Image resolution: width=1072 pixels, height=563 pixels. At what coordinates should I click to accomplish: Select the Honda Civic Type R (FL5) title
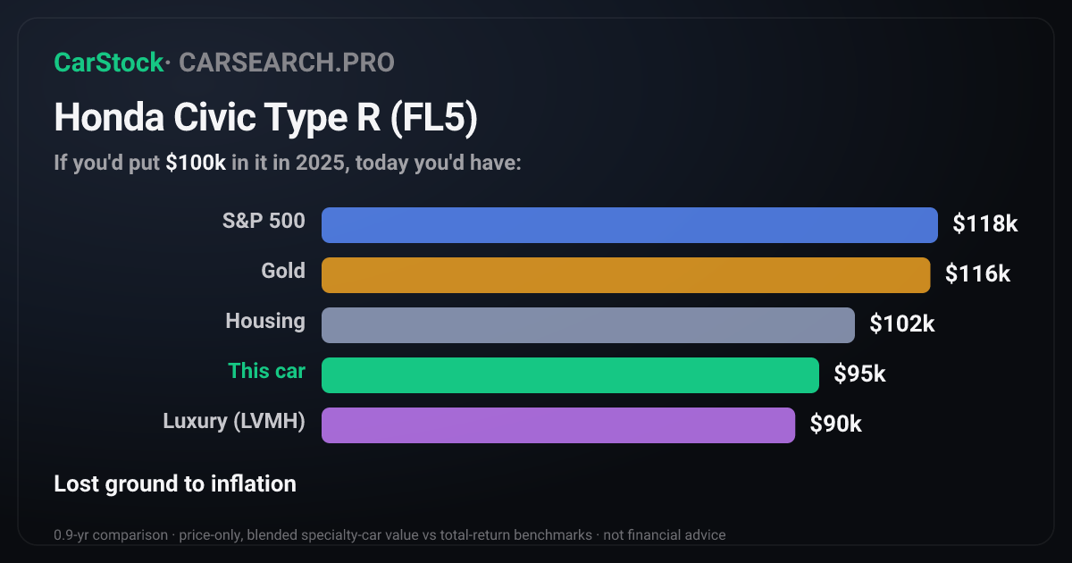point(266,119)
